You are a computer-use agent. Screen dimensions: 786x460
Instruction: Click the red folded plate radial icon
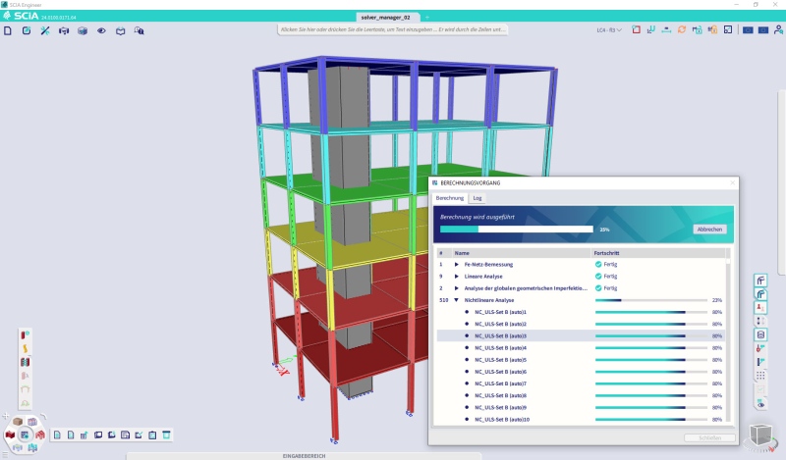coord(10,434)
